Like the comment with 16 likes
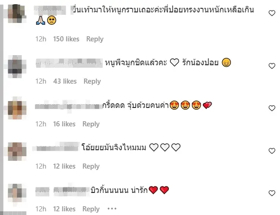 (x=272, y=108)
